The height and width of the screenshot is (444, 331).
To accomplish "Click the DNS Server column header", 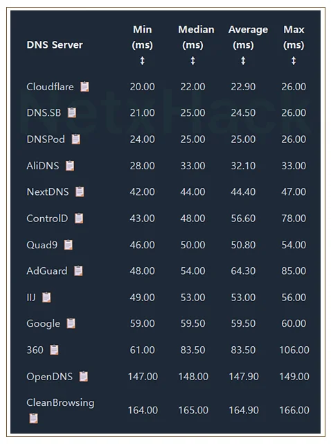I will coord(55,44).
